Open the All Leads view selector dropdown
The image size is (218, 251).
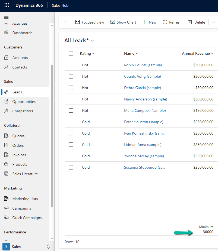click(x=92, y=40)
